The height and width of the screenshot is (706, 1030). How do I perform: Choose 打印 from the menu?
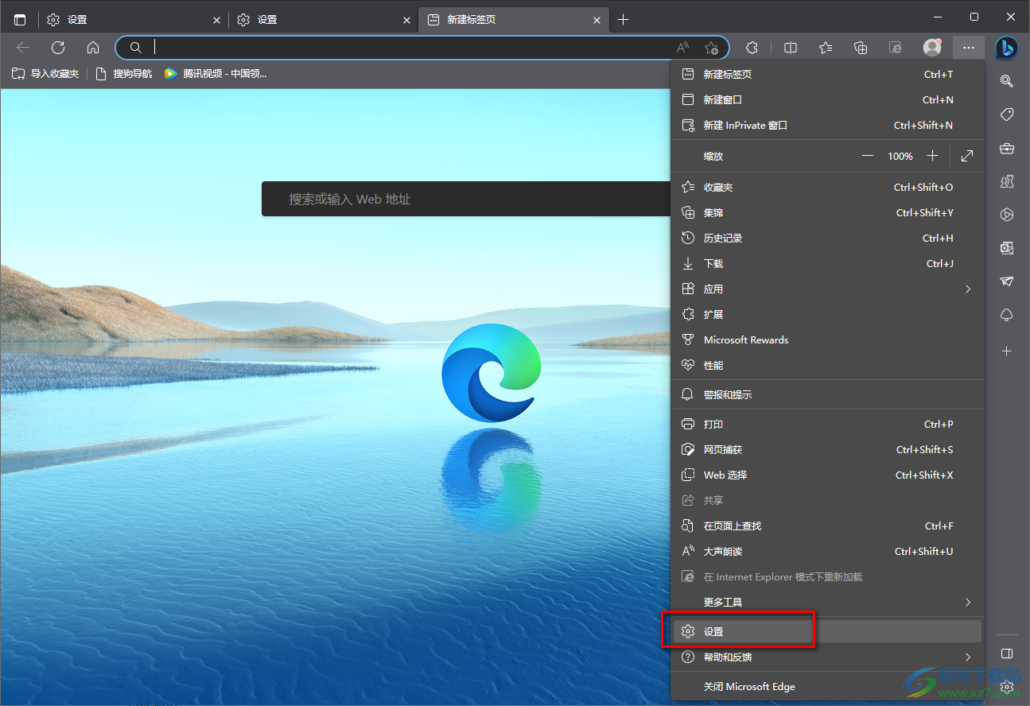(x=827, y=424)
